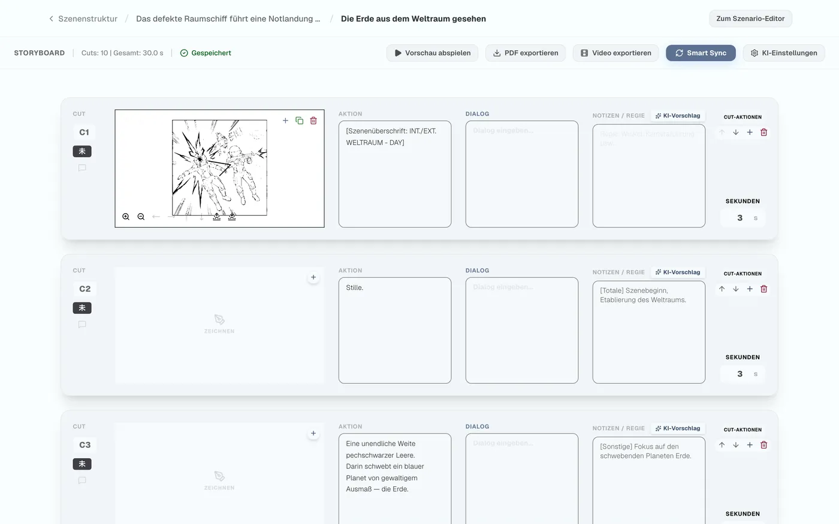Request KI-Vorschlag for cut C2

678,272
